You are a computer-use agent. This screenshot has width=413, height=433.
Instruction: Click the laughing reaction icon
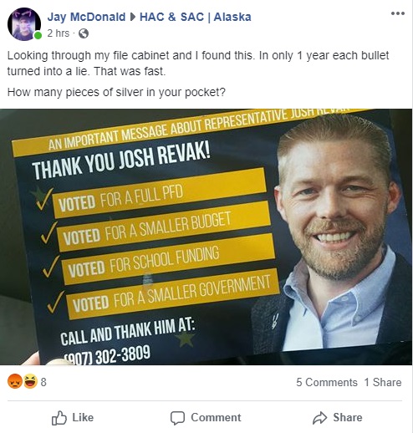coord(31,381)
